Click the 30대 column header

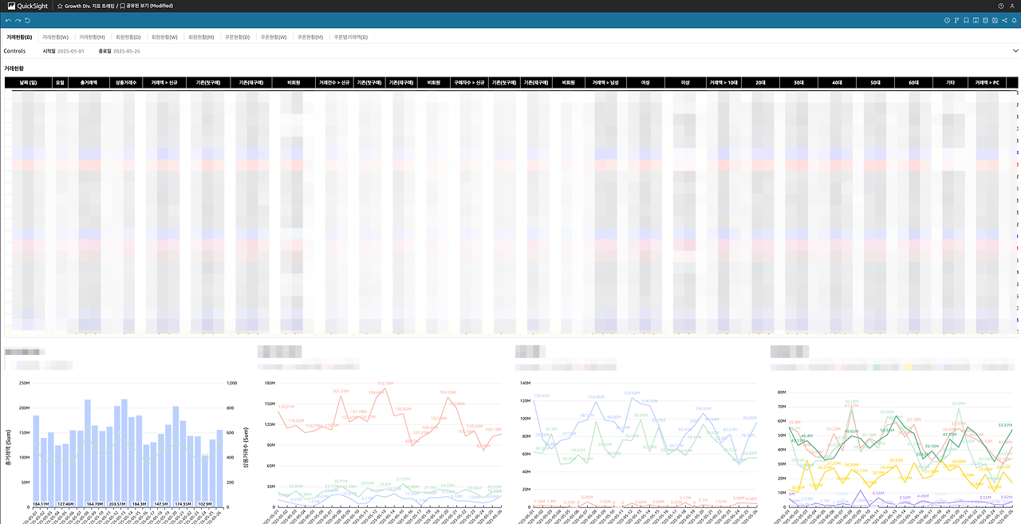point(798,82)
